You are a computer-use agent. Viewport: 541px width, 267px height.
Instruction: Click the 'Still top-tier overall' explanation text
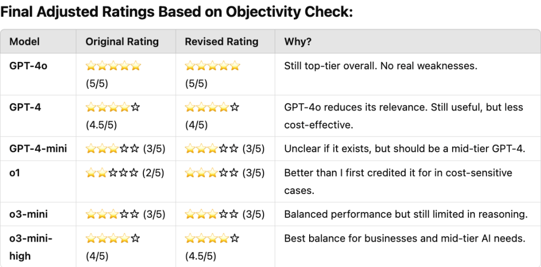[x=381, y=66]
